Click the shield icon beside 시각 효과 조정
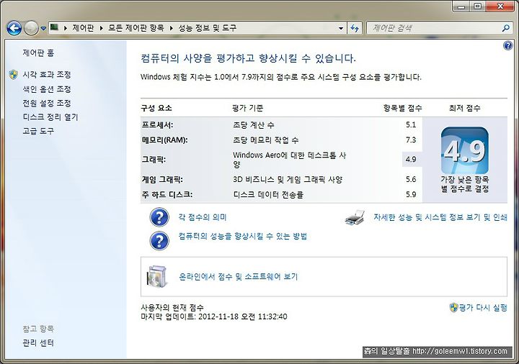Image resolution: width=519 pixels, height=364 pixels. pyautogui.click(x=13, y=75)
